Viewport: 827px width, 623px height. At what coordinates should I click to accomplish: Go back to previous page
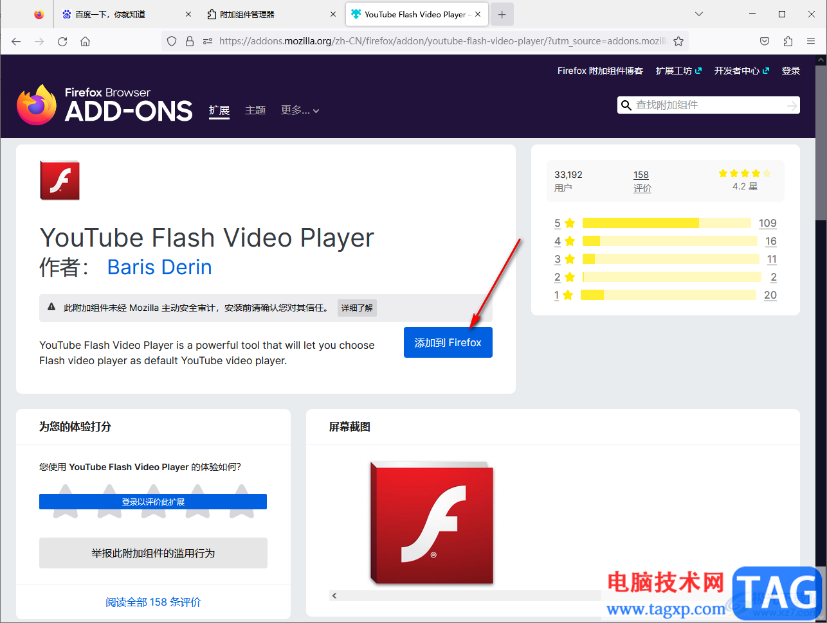tap(16, 41)
